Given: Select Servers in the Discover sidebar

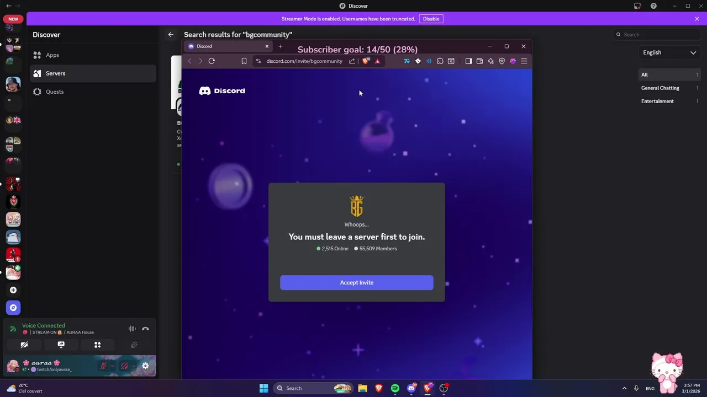Looking at the screenshot, I should [x=93, y=73].
